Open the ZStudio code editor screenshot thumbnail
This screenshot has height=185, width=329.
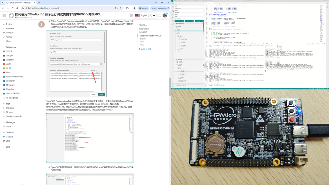coord(90,138)
